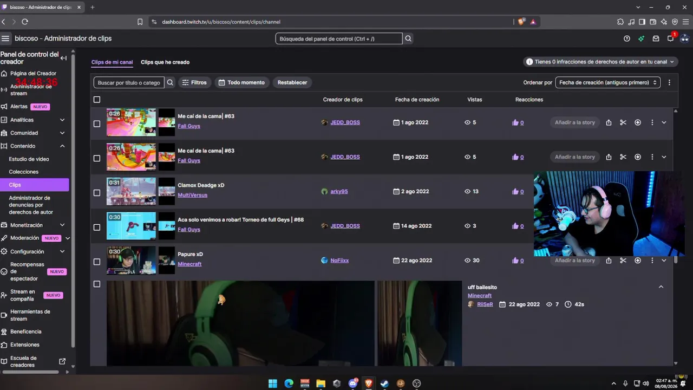This screenshot has width=693, height=390.
Task: Open Steam from the taskbar
Action: click(384, 383)
